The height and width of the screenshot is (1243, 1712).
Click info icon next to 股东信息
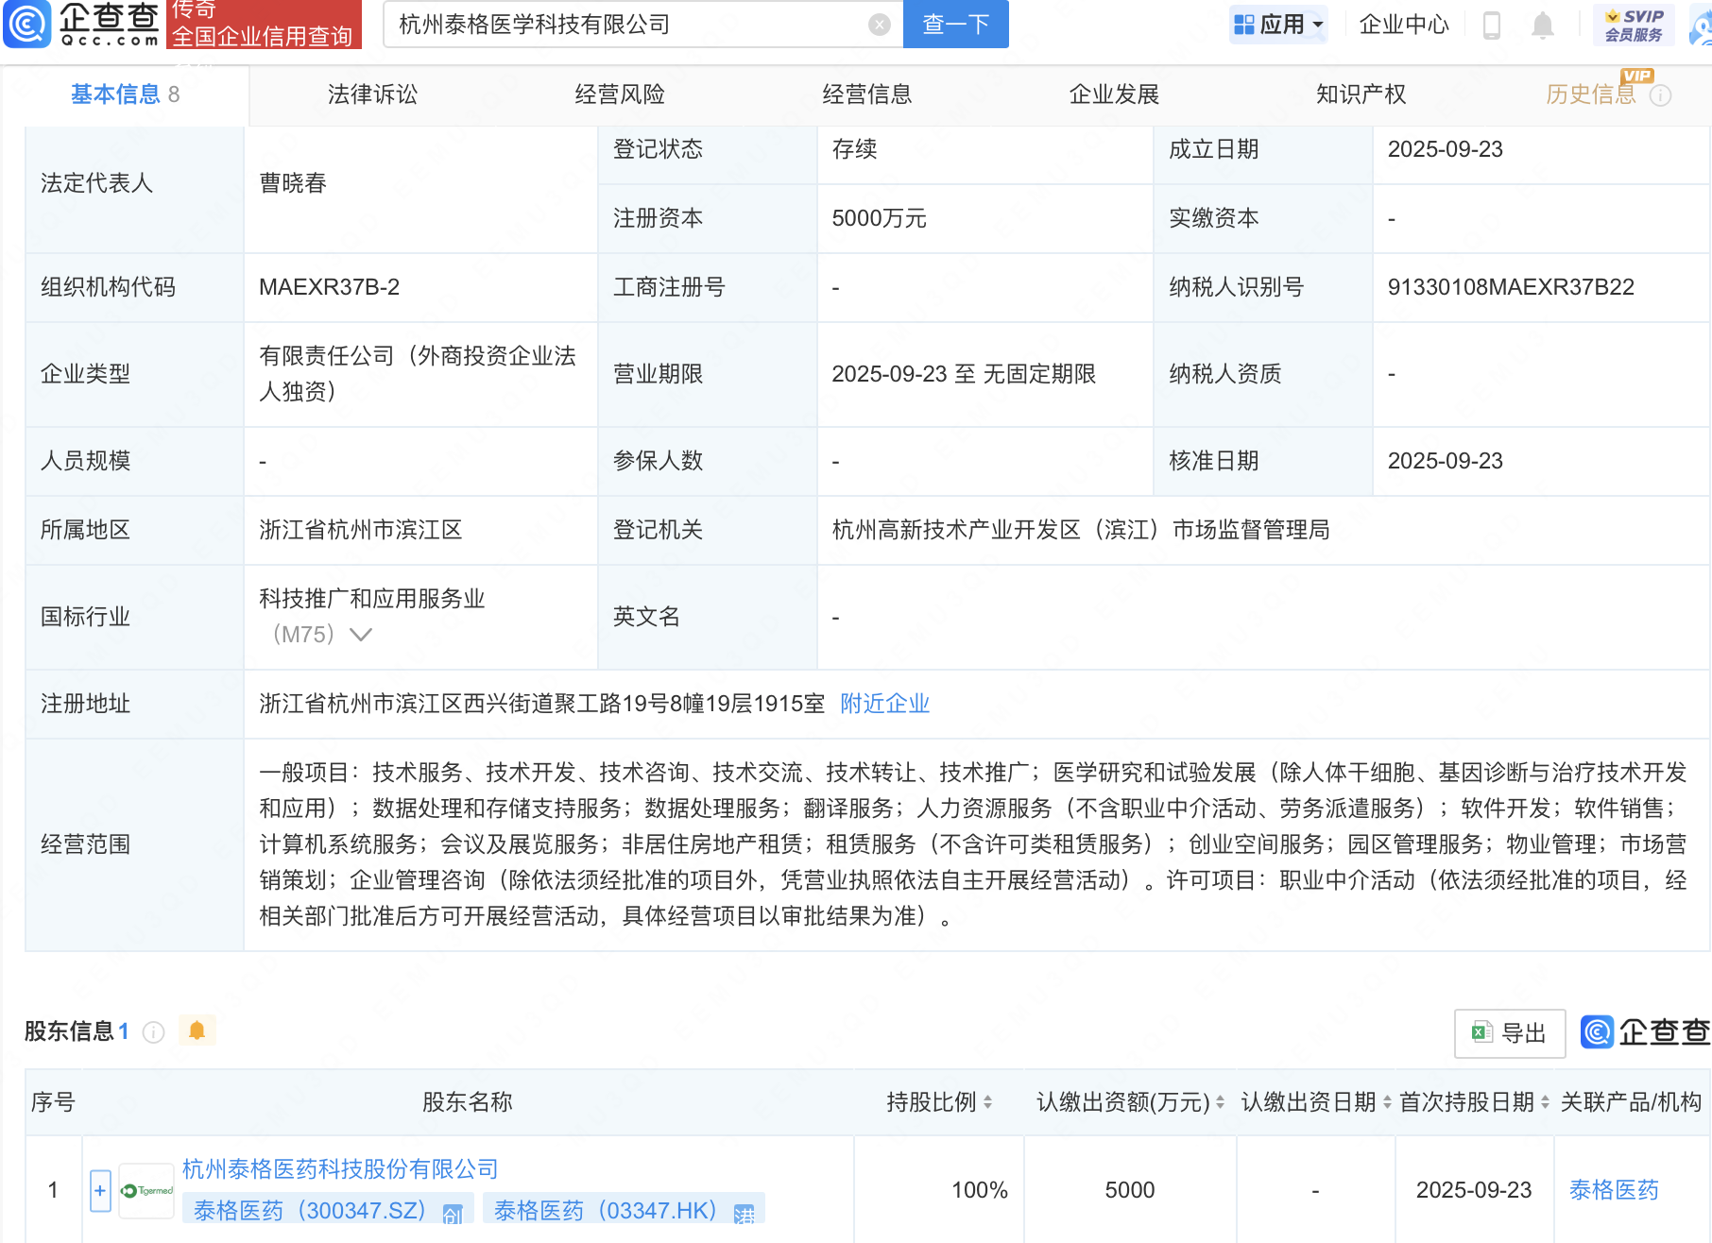click(153, 1032)
